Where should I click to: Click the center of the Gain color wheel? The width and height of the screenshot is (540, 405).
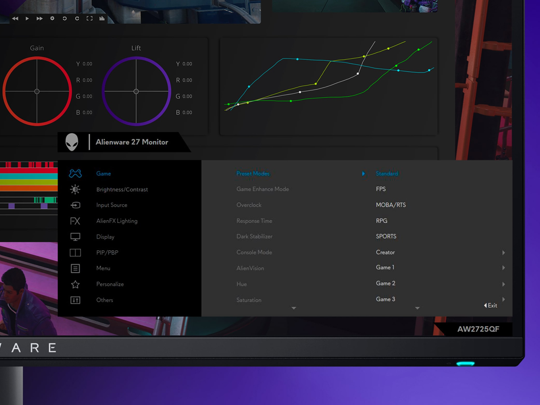tap(37, 91)
